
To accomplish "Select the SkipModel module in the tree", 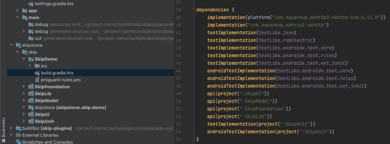I will point(46,100).
